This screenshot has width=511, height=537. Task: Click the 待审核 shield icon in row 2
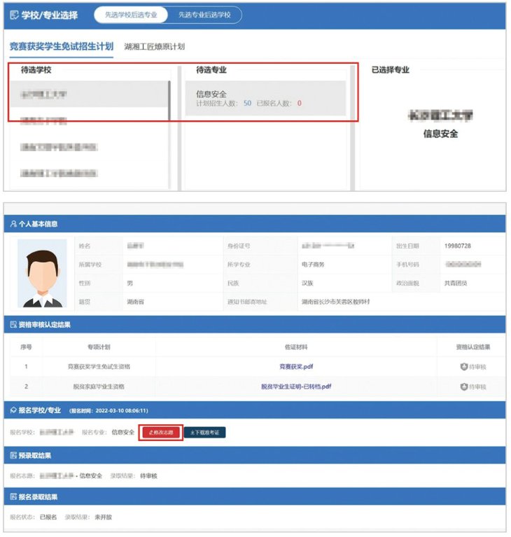pyautogui.click(x=463, y=386)
